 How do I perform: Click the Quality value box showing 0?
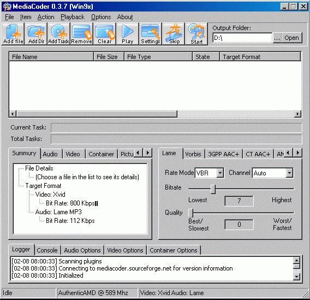239,225
